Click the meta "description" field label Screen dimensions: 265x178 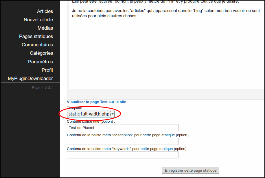coord(128,135)
